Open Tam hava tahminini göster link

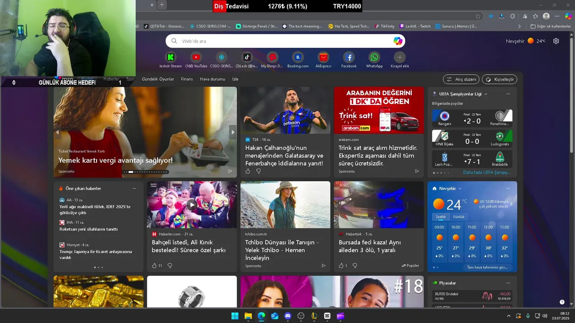pyautogui.click(x=487, y=267)
